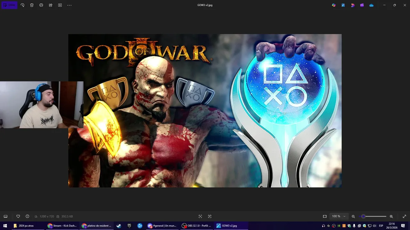The height and width of the screenshot is (230, 410).
Task: Toggle the filmstrip view icon
Action: (x=5, y=216)
